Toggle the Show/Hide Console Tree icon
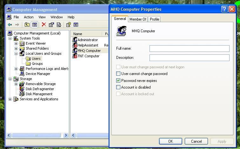This screenshot has width=240, height=149. click(x=35, y=25)
